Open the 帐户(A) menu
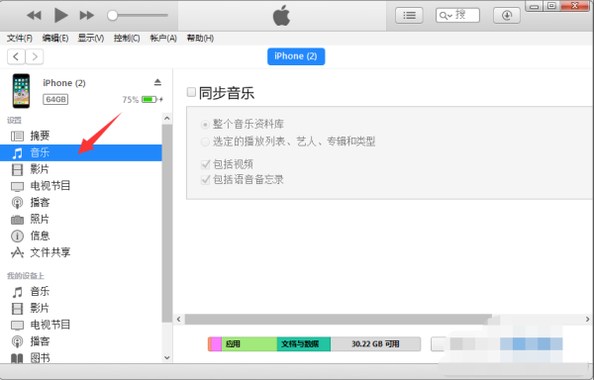Screen dimensions: 594x380 (x=163, y=39)
